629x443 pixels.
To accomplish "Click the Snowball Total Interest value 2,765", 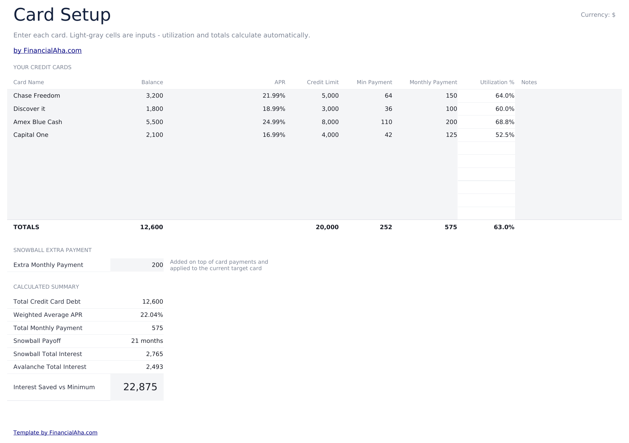I will pos(155,354).
